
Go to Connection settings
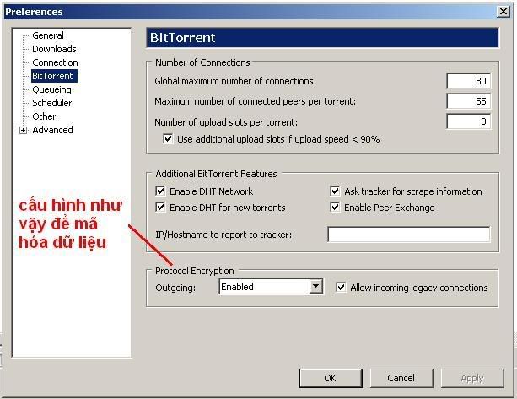tap(55, 62)
